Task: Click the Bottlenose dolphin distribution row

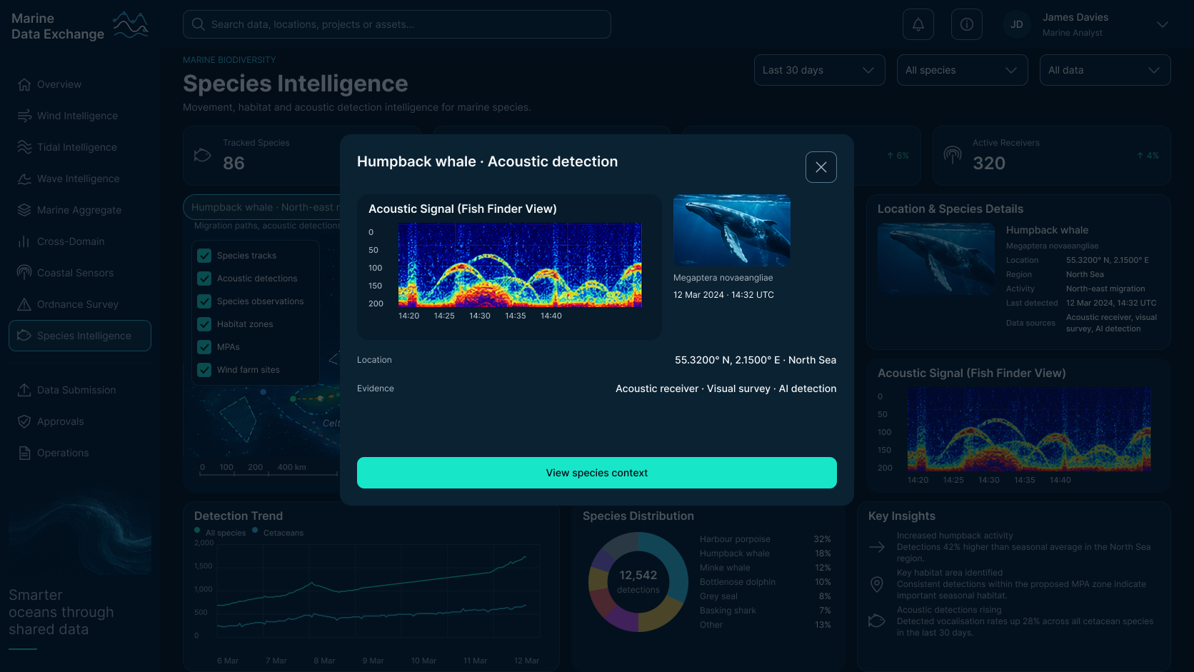Action: tap(766, 582)
